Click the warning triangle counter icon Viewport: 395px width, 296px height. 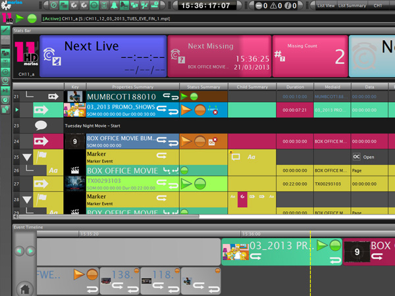(273, 5)
